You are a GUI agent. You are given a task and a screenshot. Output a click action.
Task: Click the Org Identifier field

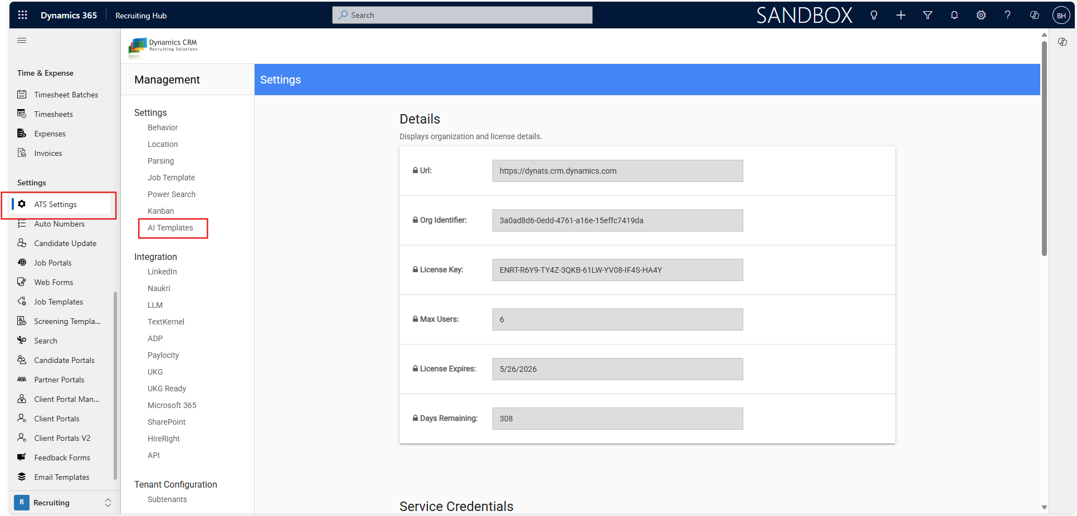pyautogui.click(x=617, y=220)
